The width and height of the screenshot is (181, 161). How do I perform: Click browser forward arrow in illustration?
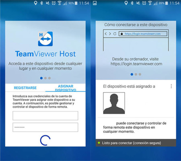click(110, 34)
